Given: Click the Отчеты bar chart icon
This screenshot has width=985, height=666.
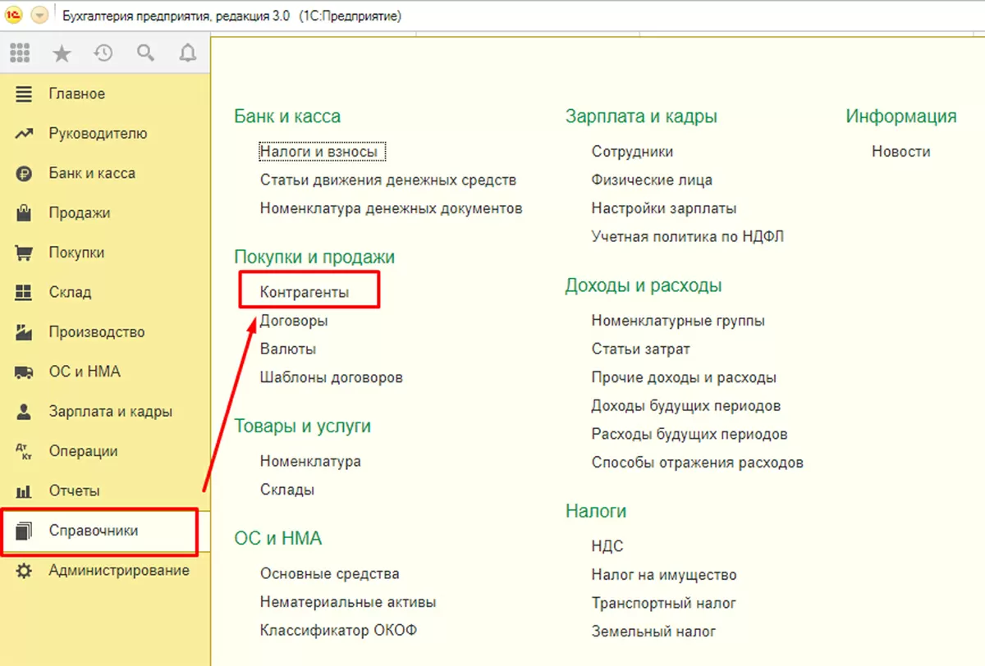Looking at the screenshot, I should click(x=24, y=491).
